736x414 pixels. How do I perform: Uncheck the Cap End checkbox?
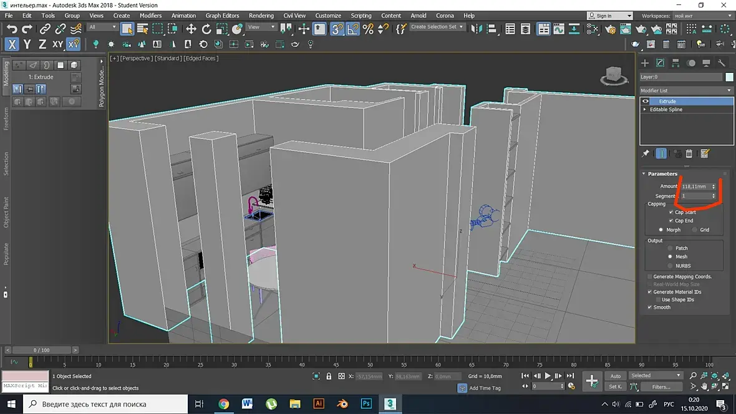(x=671, y=221)
